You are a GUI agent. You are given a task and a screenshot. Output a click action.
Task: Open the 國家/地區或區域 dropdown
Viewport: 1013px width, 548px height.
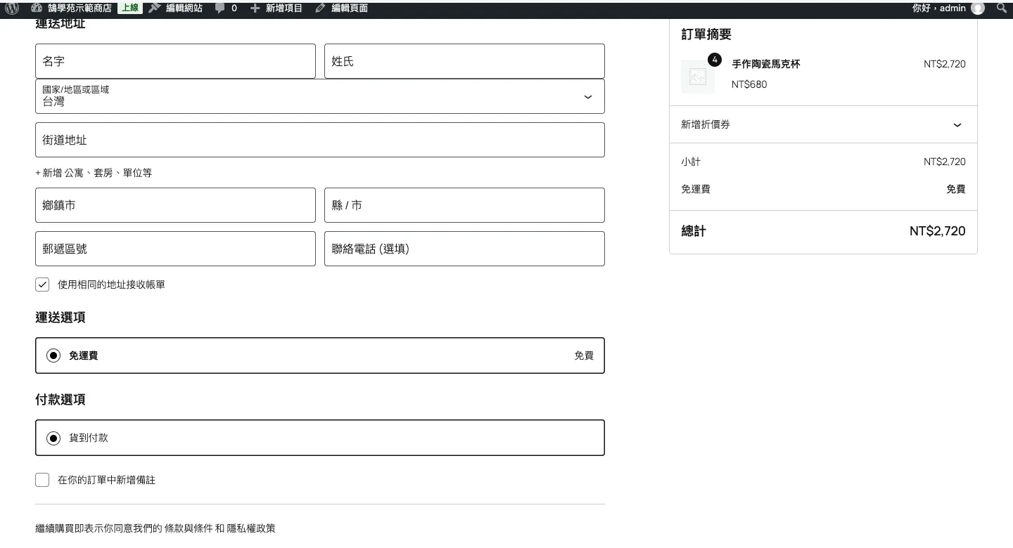[x=320, y=96]
